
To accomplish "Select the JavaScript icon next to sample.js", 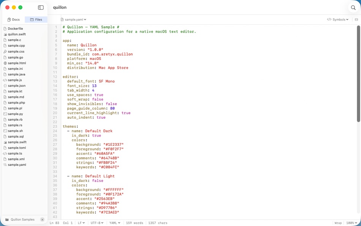I will (5, 80).
